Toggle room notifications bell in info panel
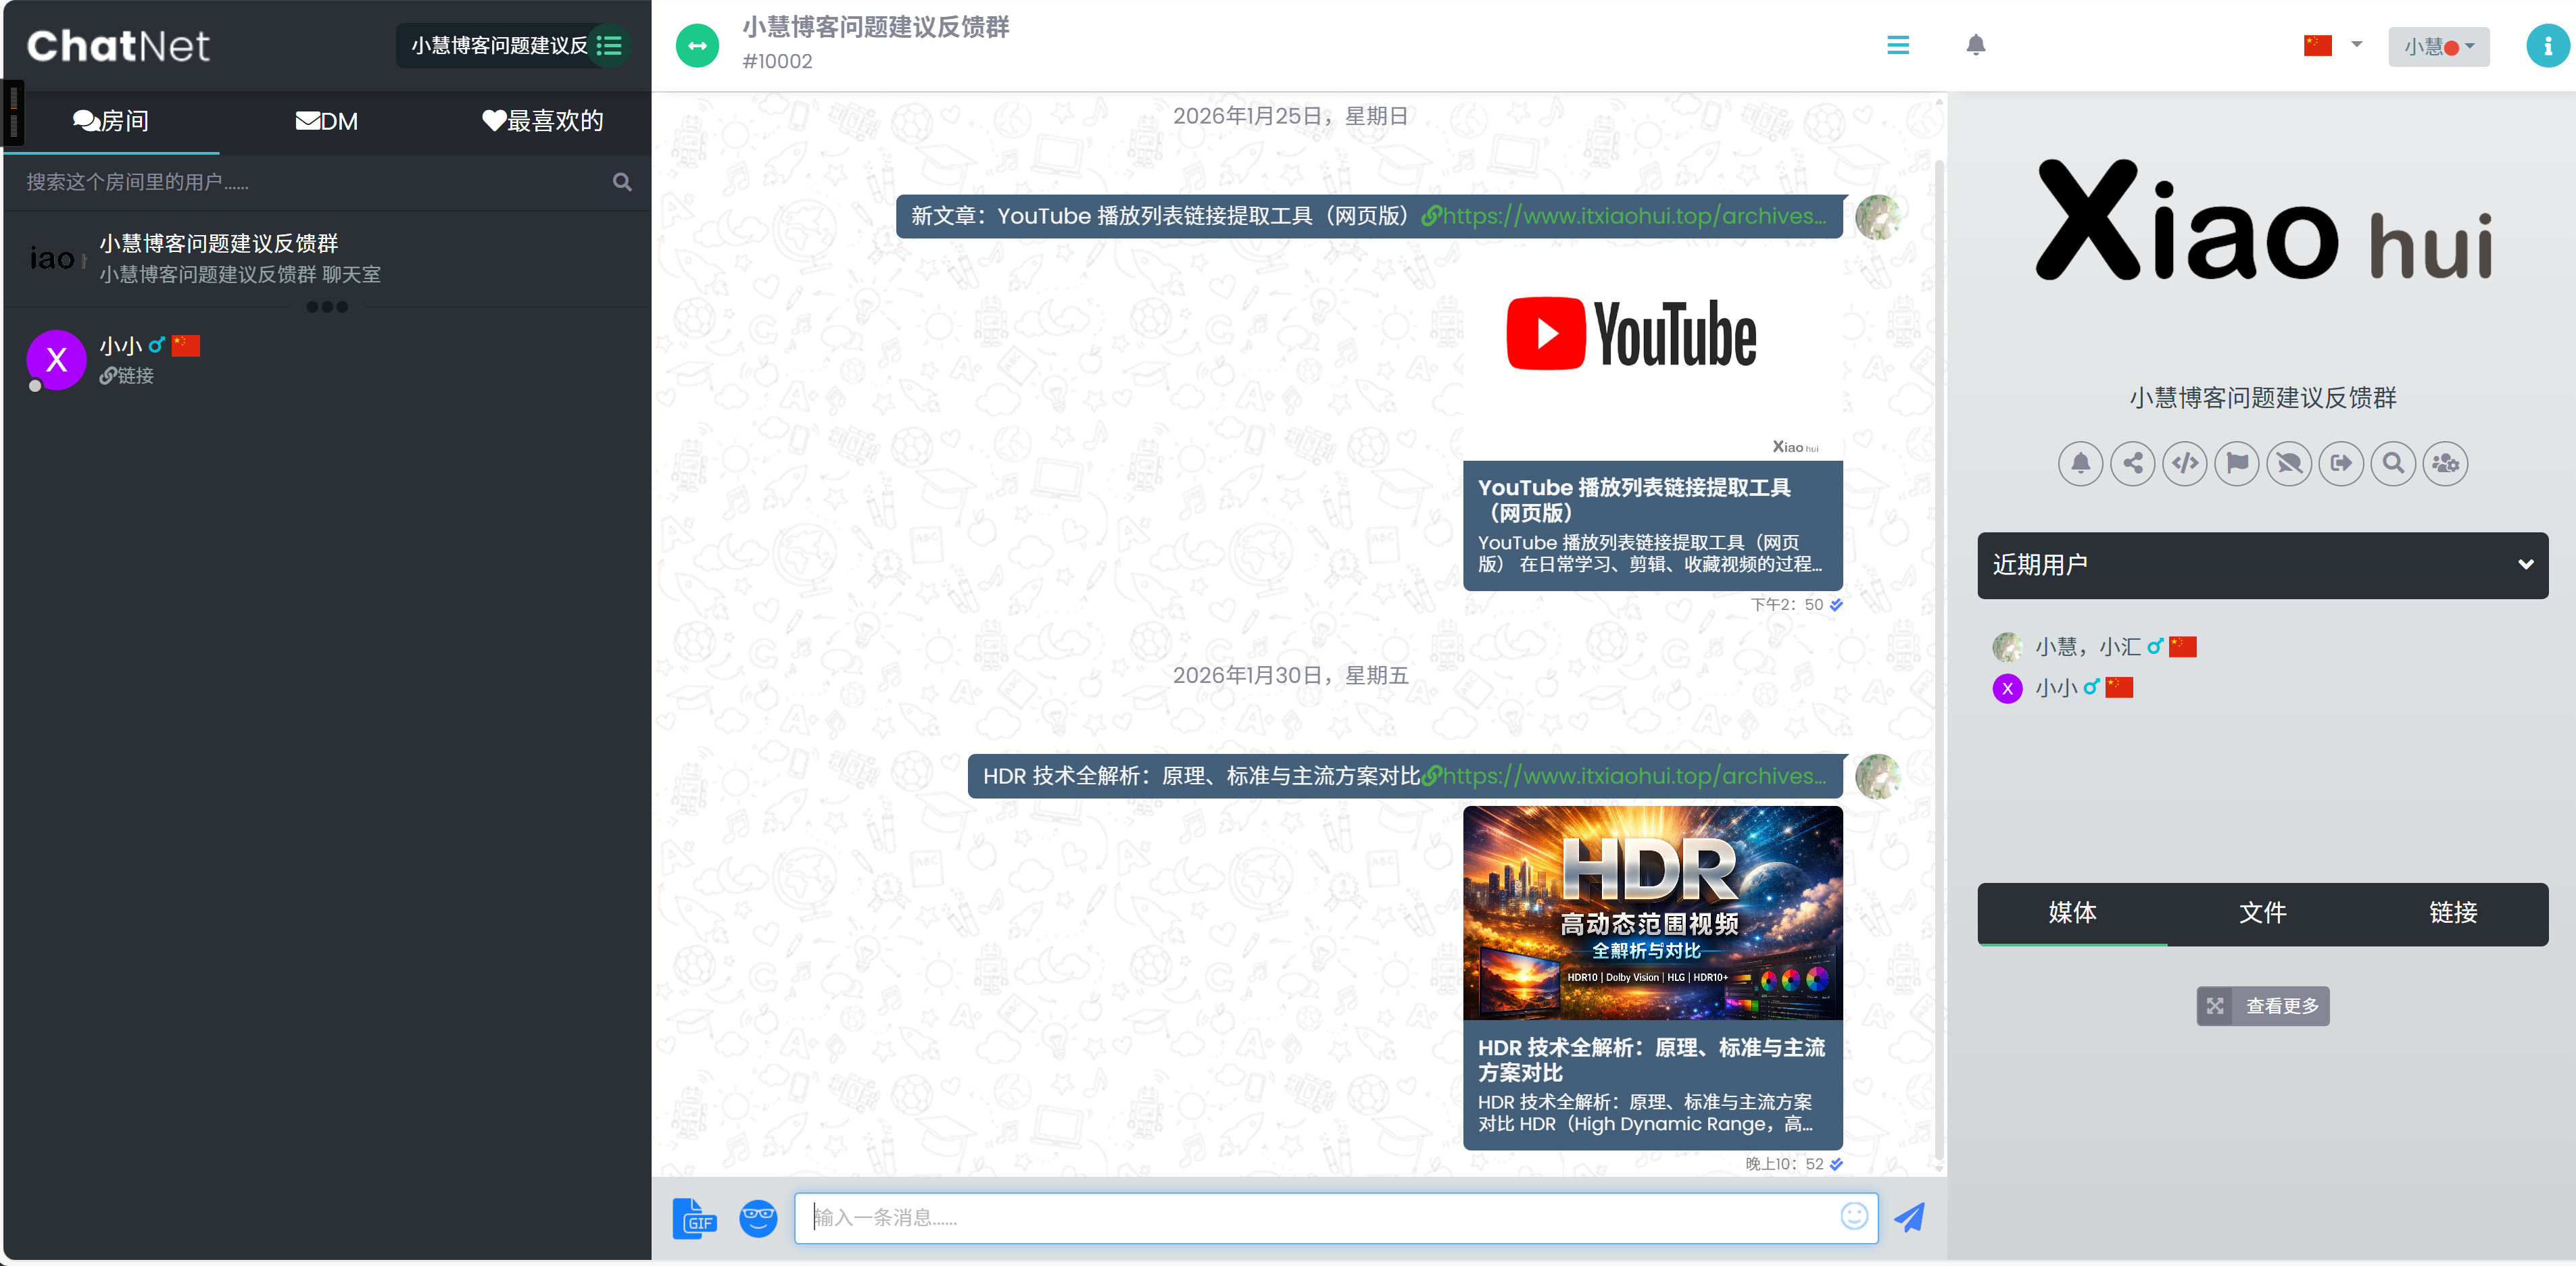2576x1266 pixels. (2080, 463)
